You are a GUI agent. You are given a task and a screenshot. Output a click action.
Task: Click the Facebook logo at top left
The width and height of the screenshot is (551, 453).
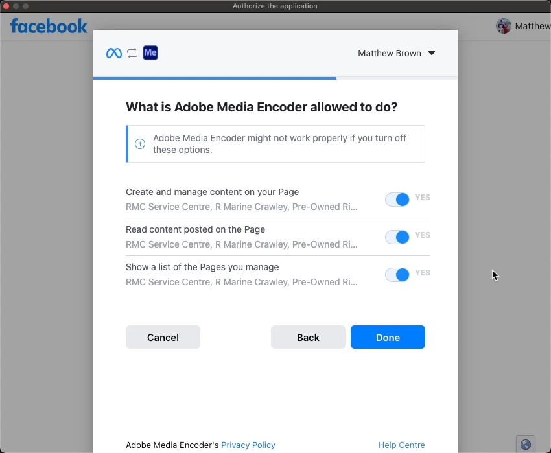(49, 27)
